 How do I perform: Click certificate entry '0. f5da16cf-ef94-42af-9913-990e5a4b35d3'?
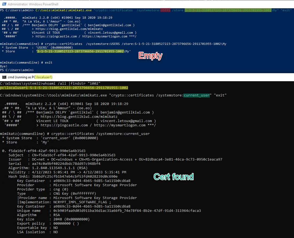click(44, 151)
